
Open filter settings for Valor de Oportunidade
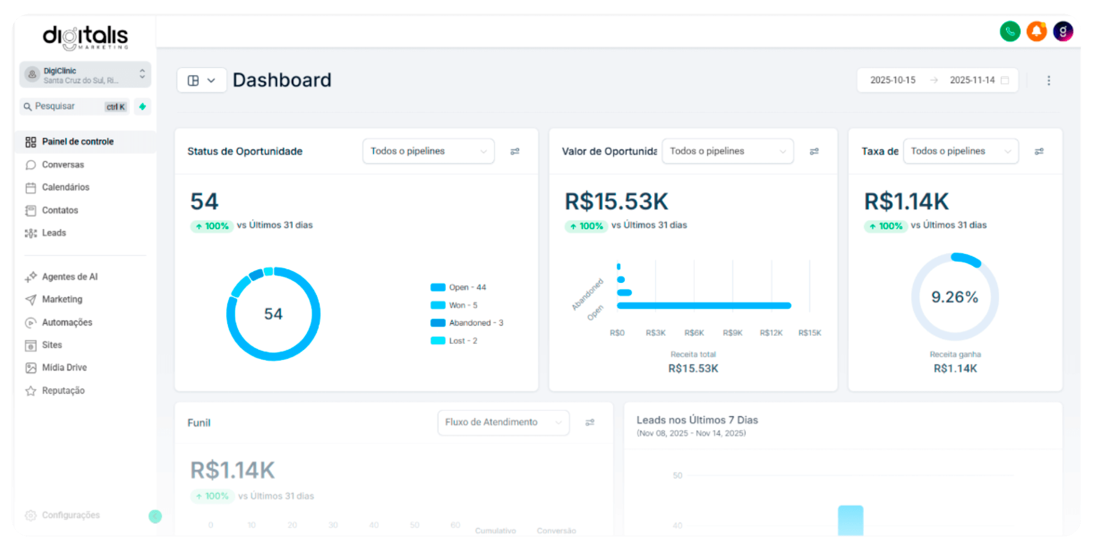pyautogui.click(x=814, y=151)
